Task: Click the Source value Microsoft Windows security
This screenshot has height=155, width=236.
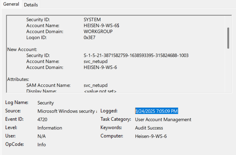Action: click(66, 111)
